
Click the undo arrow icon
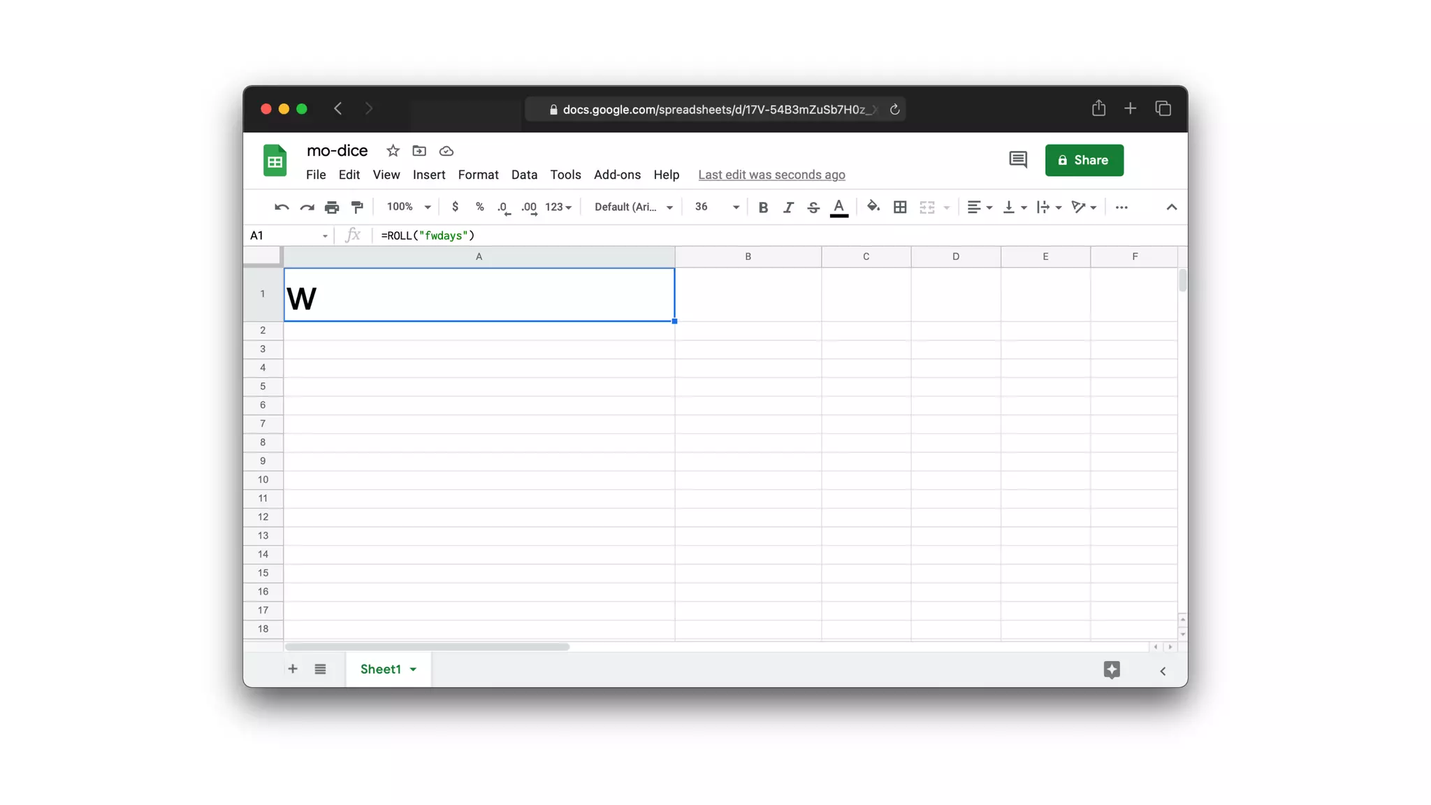coord(282,207)
